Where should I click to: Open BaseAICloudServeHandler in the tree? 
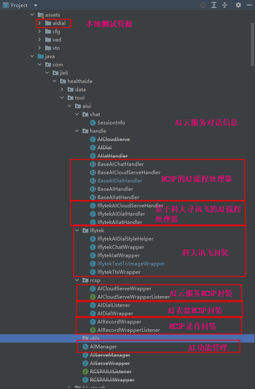[x=129, y=172]
